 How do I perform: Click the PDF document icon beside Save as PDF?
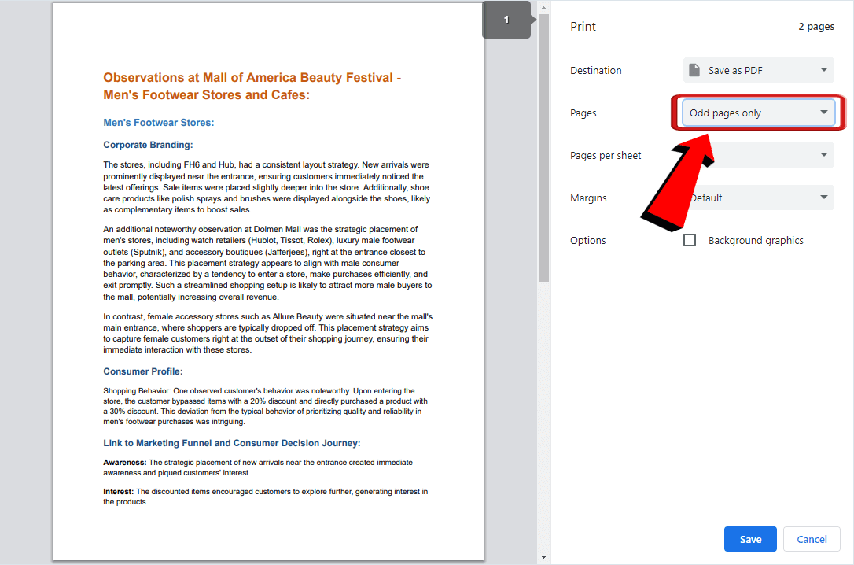[x=694, y=69]
